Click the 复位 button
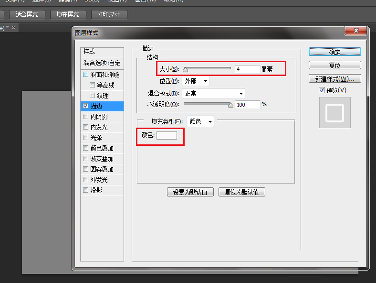 coord(335,65)
